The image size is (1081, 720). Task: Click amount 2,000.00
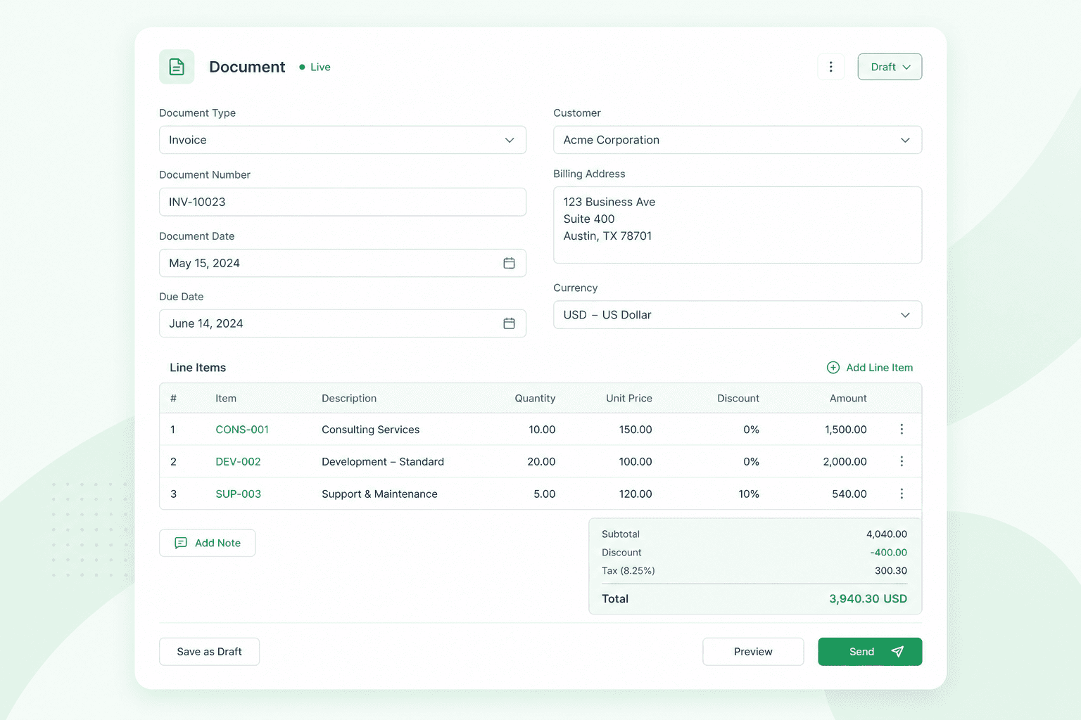(x=845, y=462)
